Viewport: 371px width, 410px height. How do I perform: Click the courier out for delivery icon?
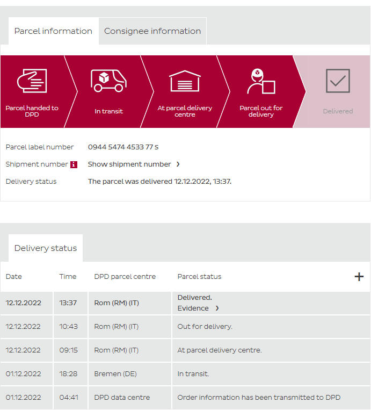[x=261, y=81]
